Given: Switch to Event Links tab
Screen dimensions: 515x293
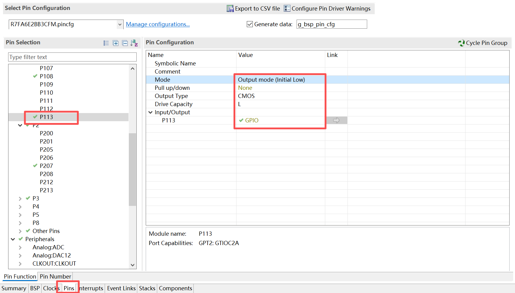Looking at the screenshot, I should click(x=121, y=288).
